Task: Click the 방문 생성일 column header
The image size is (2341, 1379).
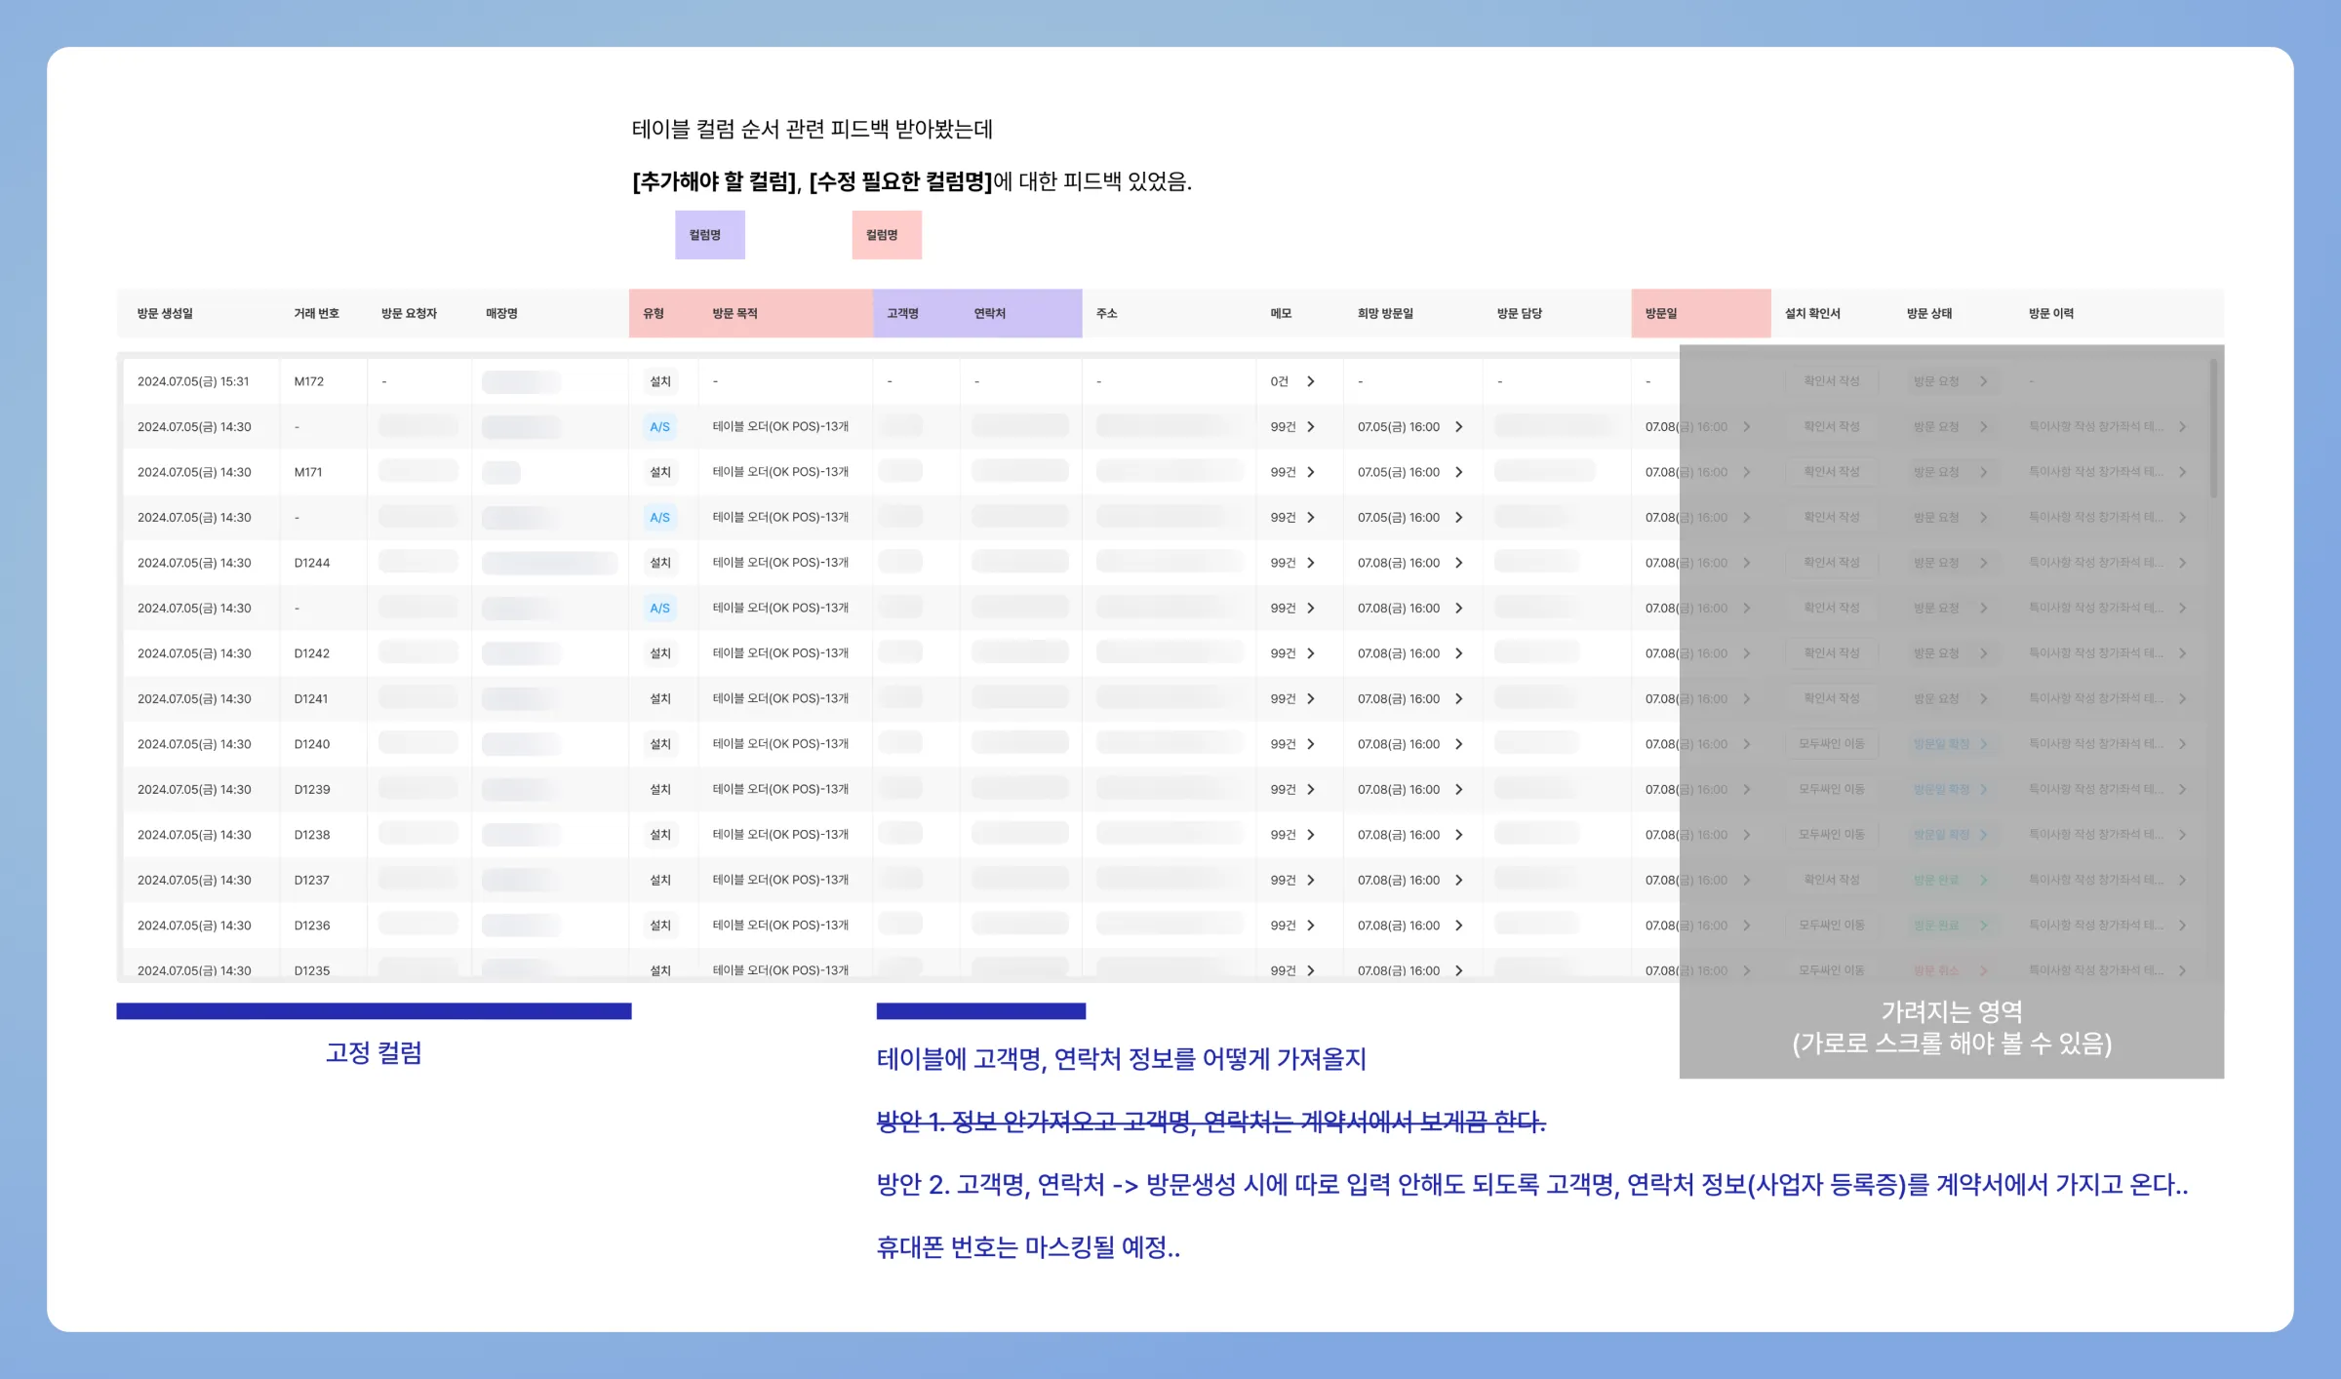Action: (165, 313)
